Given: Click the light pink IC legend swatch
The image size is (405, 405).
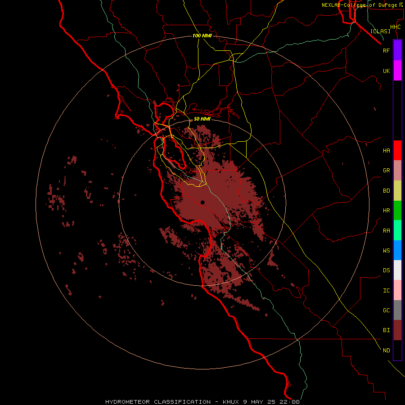Looking at the screenshot, I should pos(397,290).
